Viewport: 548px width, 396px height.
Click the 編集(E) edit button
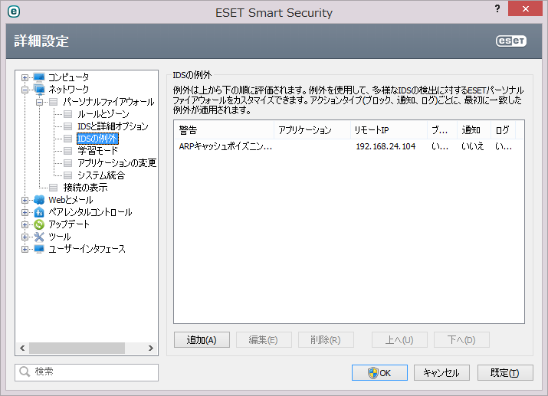(264, 340)
